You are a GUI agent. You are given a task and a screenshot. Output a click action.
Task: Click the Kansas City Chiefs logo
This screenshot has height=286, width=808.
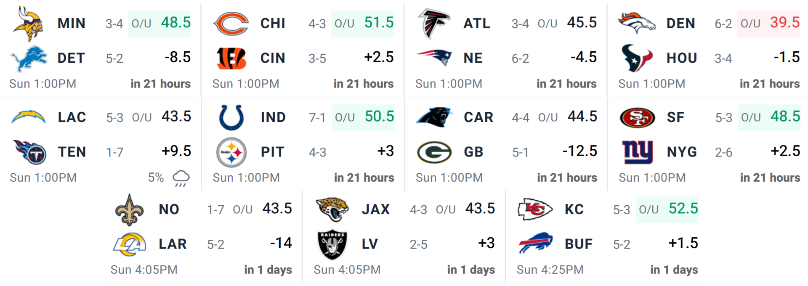coord(535,209)
